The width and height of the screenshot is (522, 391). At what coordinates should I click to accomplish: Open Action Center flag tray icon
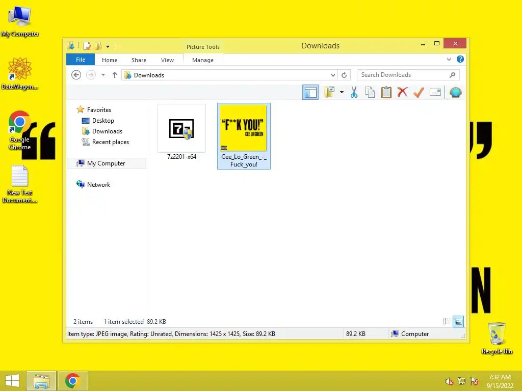pos(474,381)
